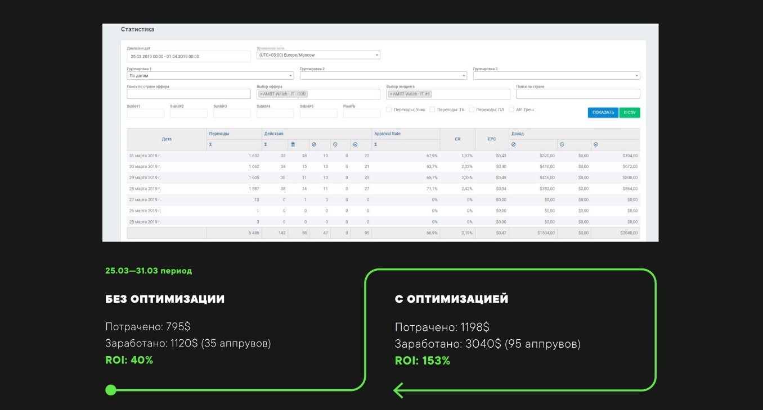
Task: Remove the AMST Watch - IT - COD offer tag
Action: pyautogui.click(x=261, y=94)
